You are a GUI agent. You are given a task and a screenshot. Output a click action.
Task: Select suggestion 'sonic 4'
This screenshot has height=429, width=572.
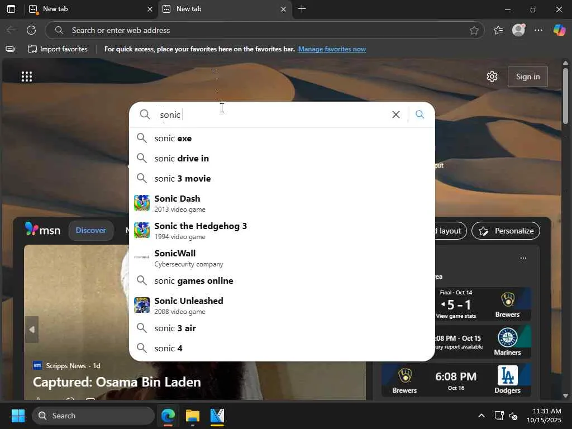point(282,348)
